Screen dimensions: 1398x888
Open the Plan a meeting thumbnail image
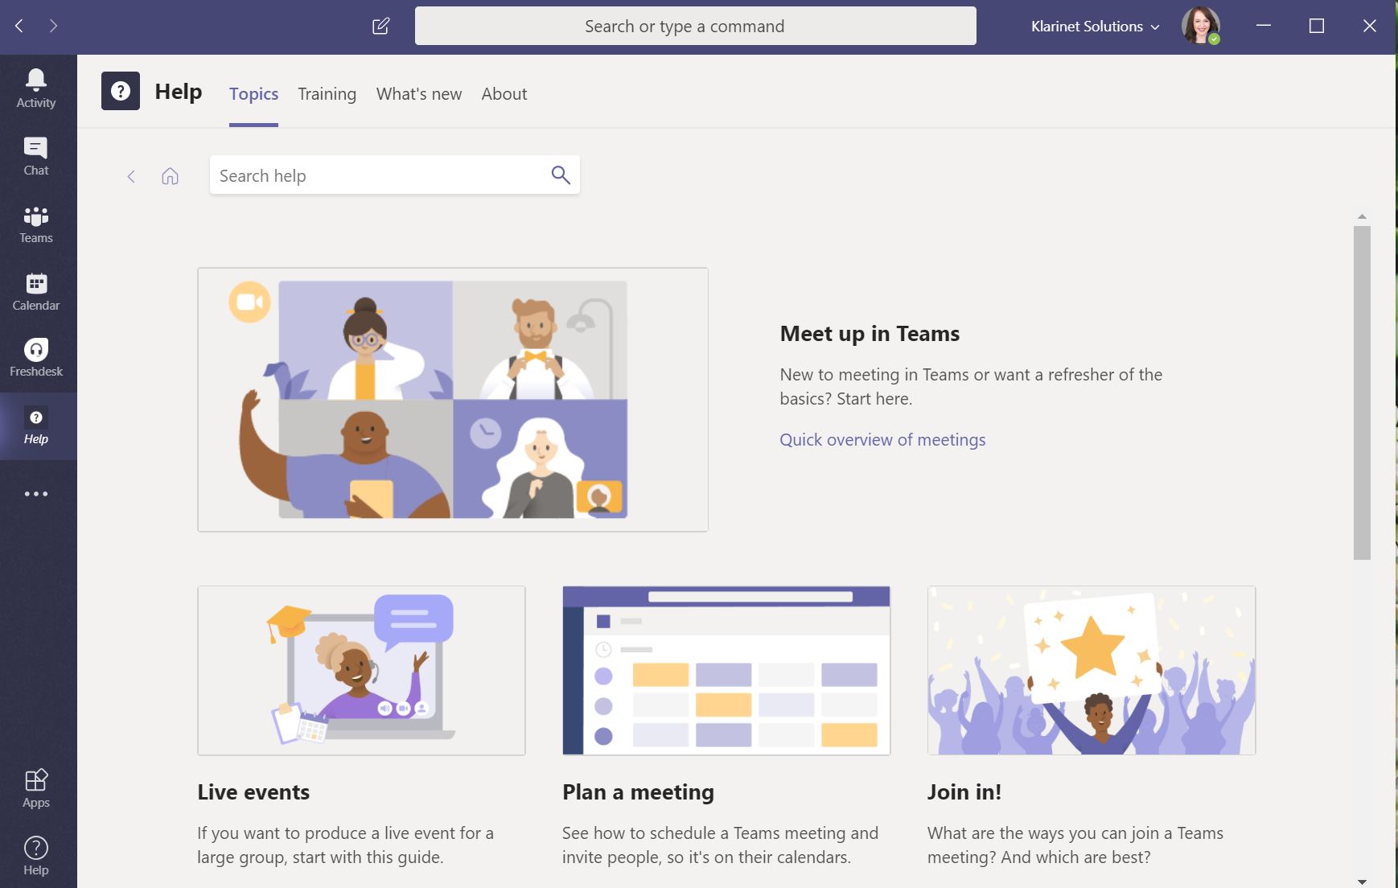coord(726,671)
